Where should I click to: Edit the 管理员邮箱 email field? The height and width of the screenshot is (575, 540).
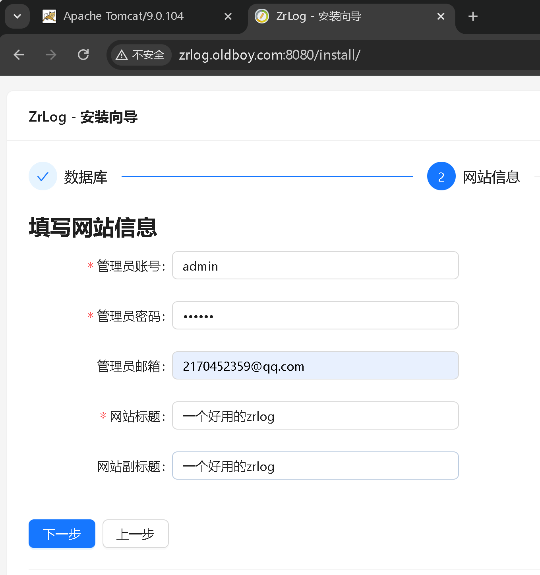pos(315,366)
